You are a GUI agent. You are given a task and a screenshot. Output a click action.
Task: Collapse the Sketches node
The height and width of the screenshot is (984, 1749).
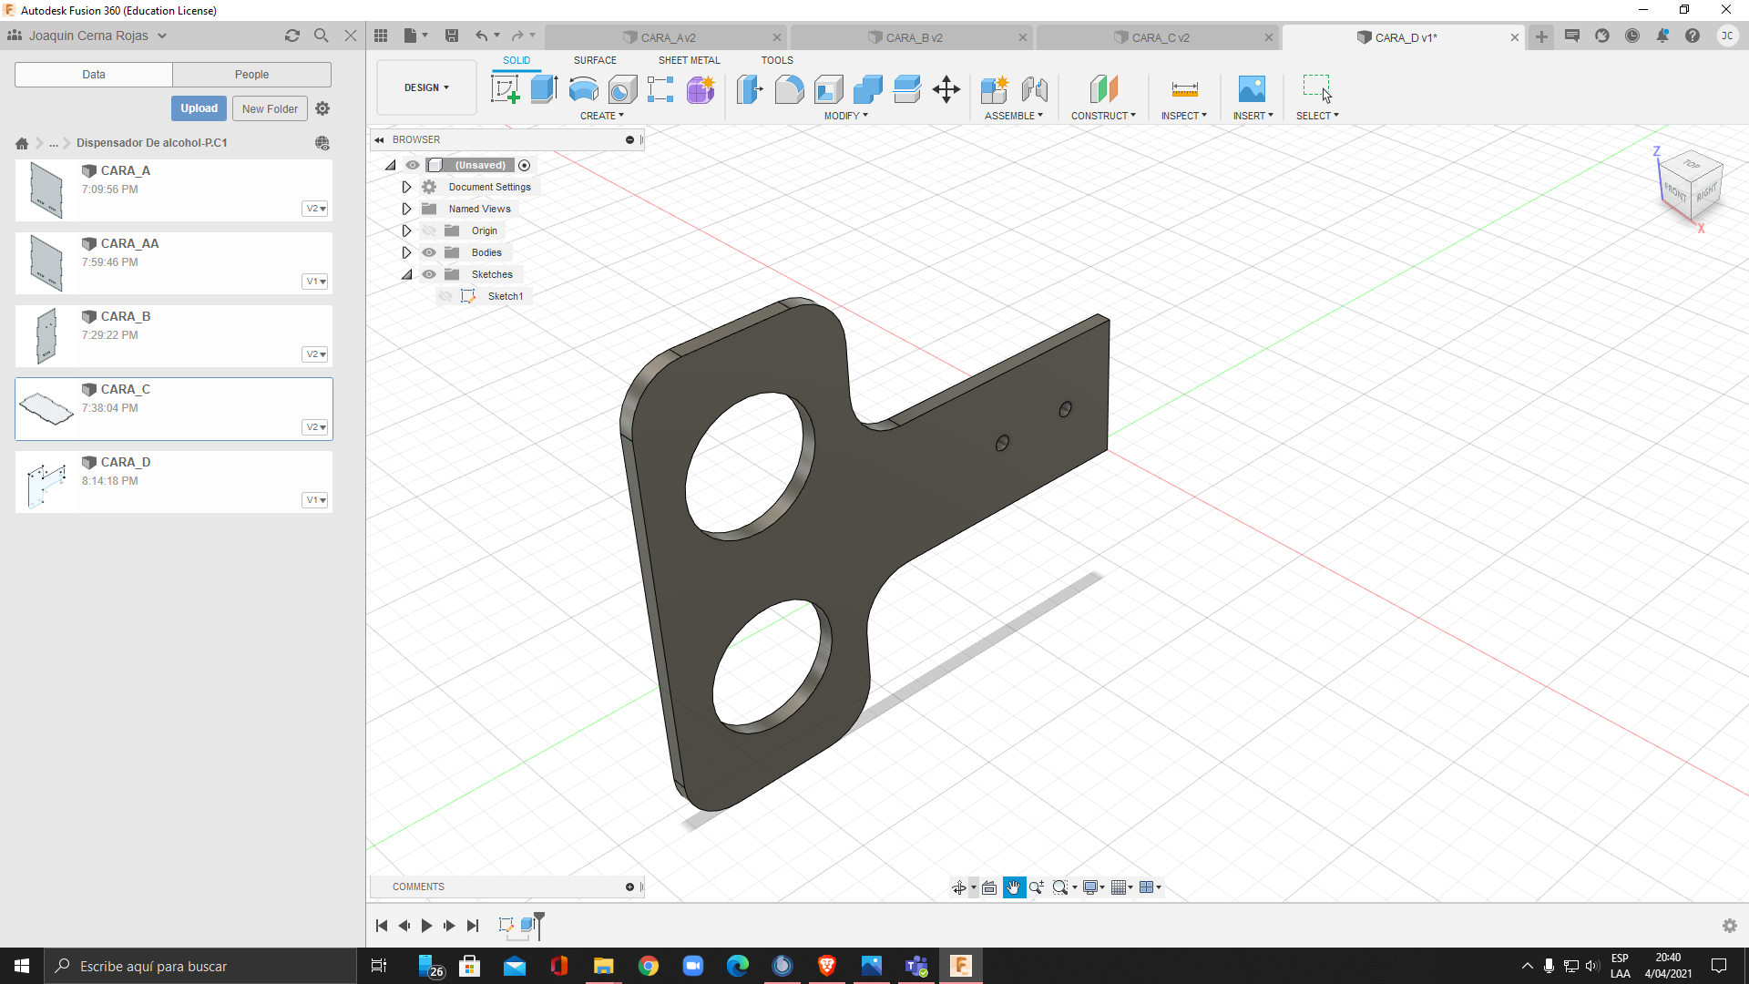407,274
